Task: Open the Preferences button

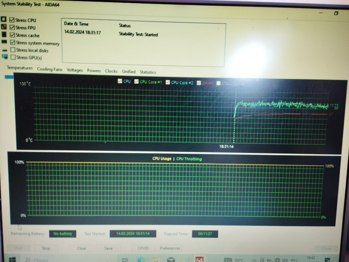Action: pos(170,248)
